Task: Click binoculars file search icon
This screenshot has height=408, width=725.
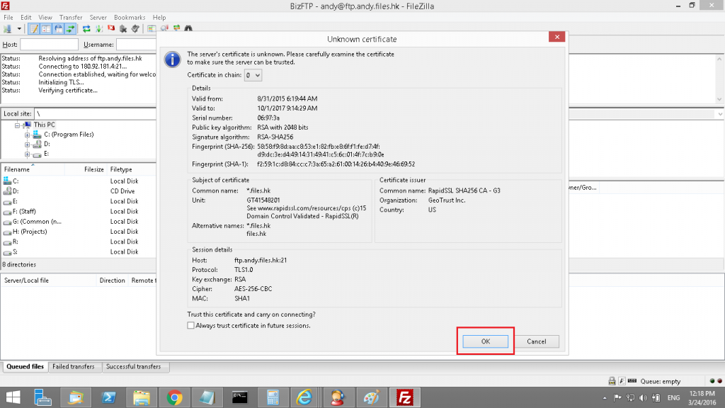Action: [188, 28]
